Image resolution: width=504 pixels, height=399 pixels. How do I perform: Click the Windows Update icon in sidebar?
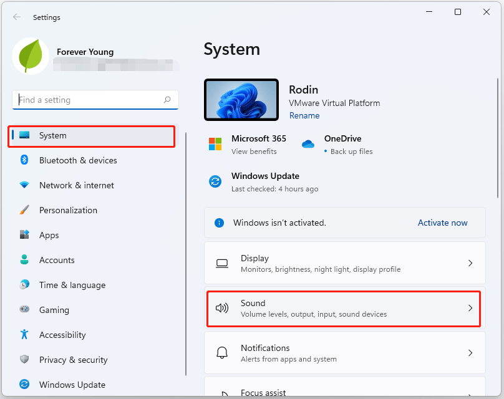(24, 385)
